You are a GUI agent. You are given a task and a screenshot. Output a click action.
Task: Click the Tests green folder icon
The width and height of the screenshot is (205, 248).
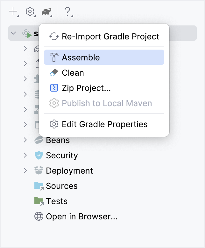tap(39, 201)
